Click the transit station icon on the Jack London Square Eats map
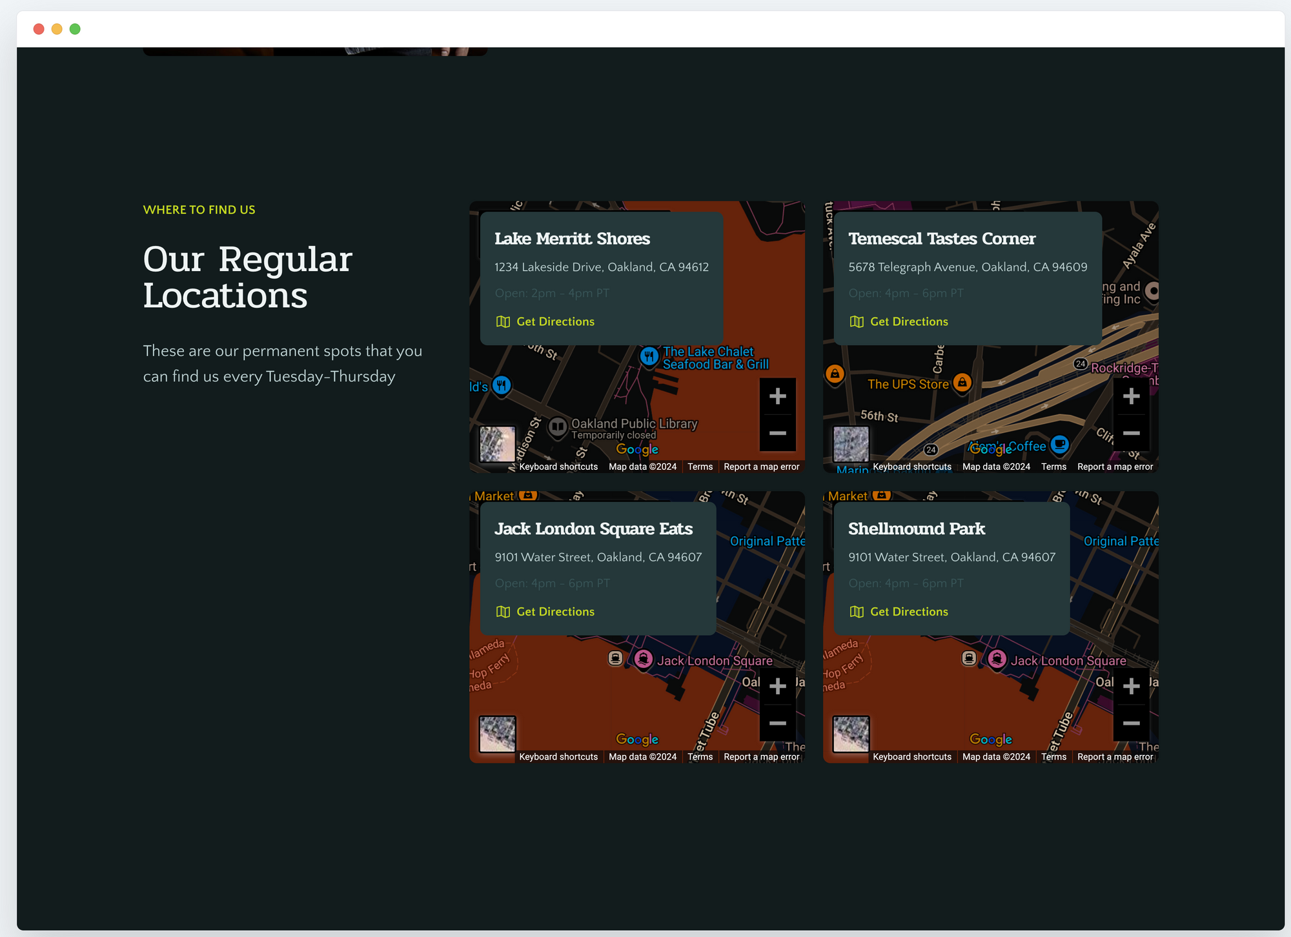This screenshot has width=1291, height=937. 616,658
